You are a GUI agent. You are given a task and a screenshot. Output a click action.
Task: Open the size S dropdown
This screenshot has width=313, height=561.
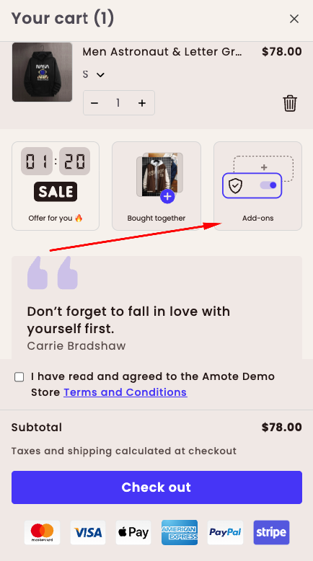click(x=93, y=74)
